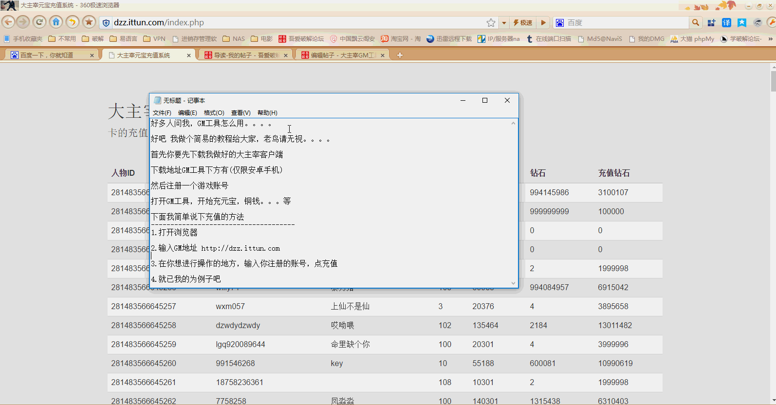Viewport: 776px width, 405px height.
Task: Switch to the 百度一下，你就知道 tab
Action: pos(47,55)
